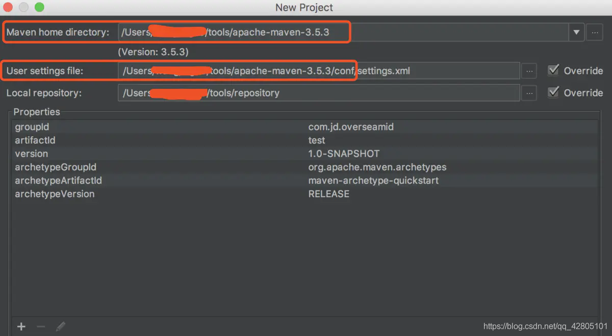Select the Edit property pencil icon
This screenshot has height=336, width=612.
click(60, 326)
